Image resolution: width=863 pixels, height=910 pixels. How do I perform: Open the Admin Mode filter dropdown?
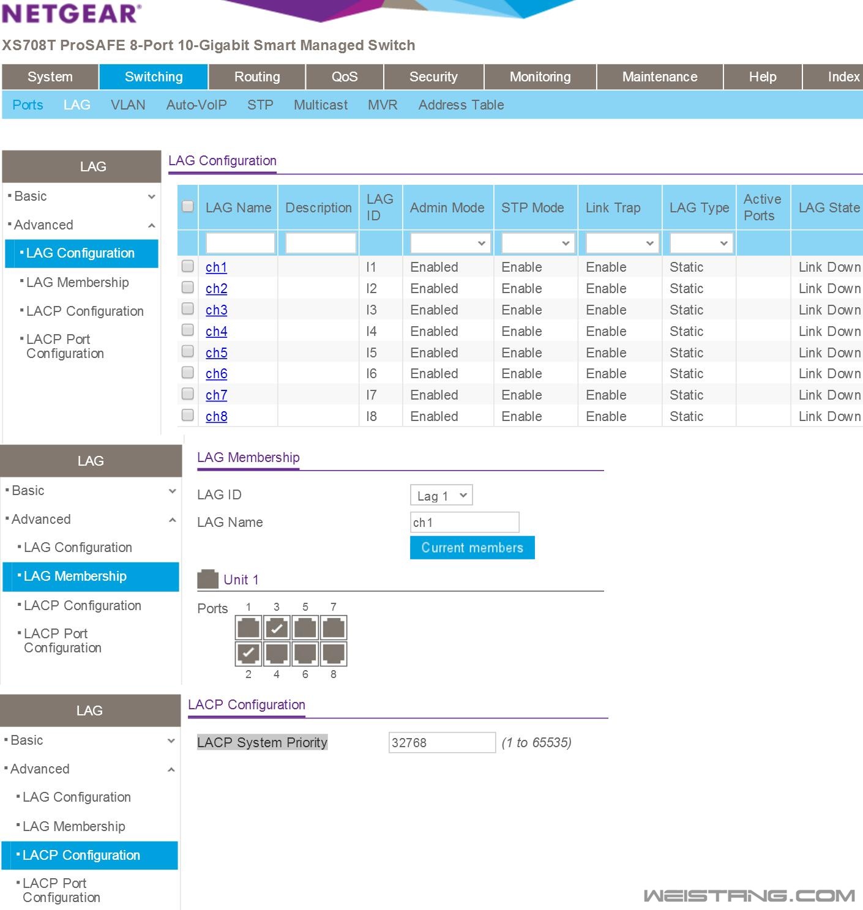coord(449,243)
